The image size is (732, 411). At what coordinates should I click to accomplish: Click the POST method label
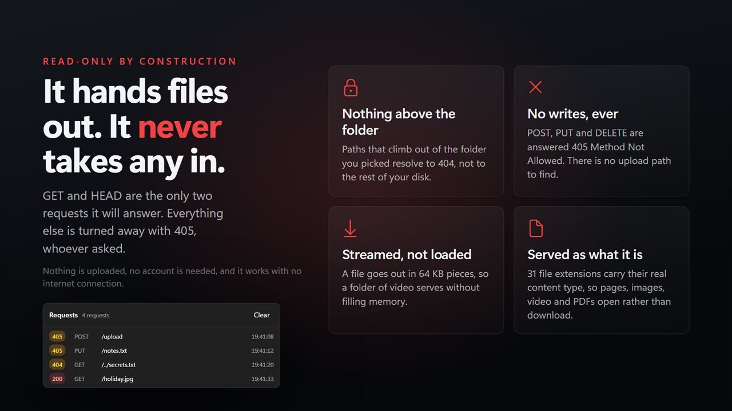[82, 337]
